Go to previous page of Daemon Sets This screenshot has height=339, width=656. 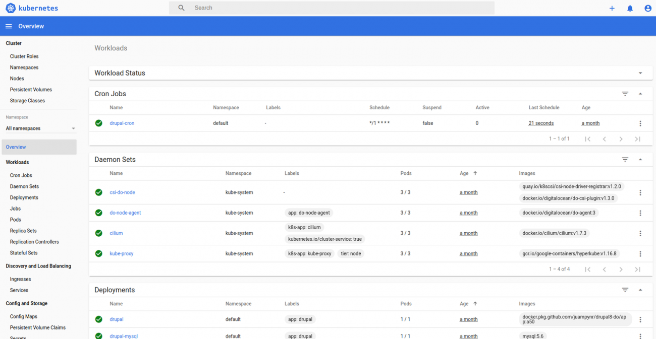tap(604, 269)
